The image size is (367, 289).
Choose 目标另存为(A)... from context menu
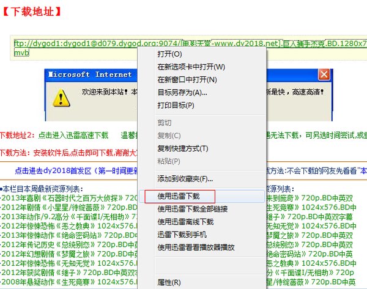182,93
